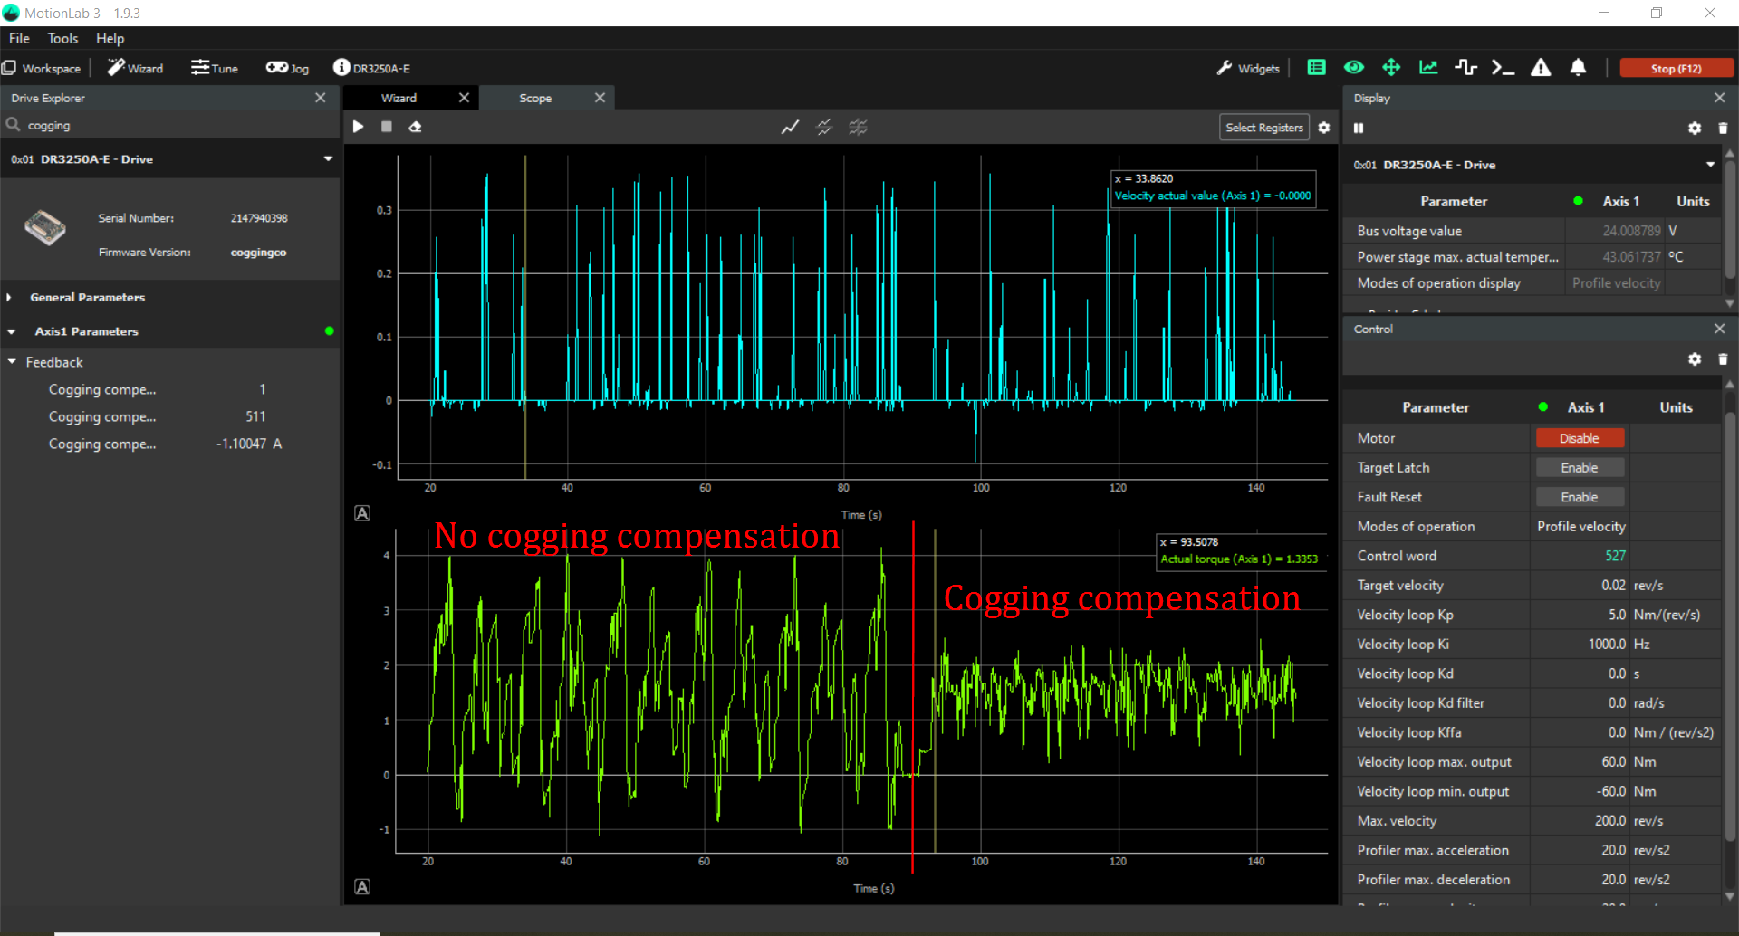Screen dimensions: 1739x936
Task: Open the terminal prompt icon
Action: tap(1503, 68)
